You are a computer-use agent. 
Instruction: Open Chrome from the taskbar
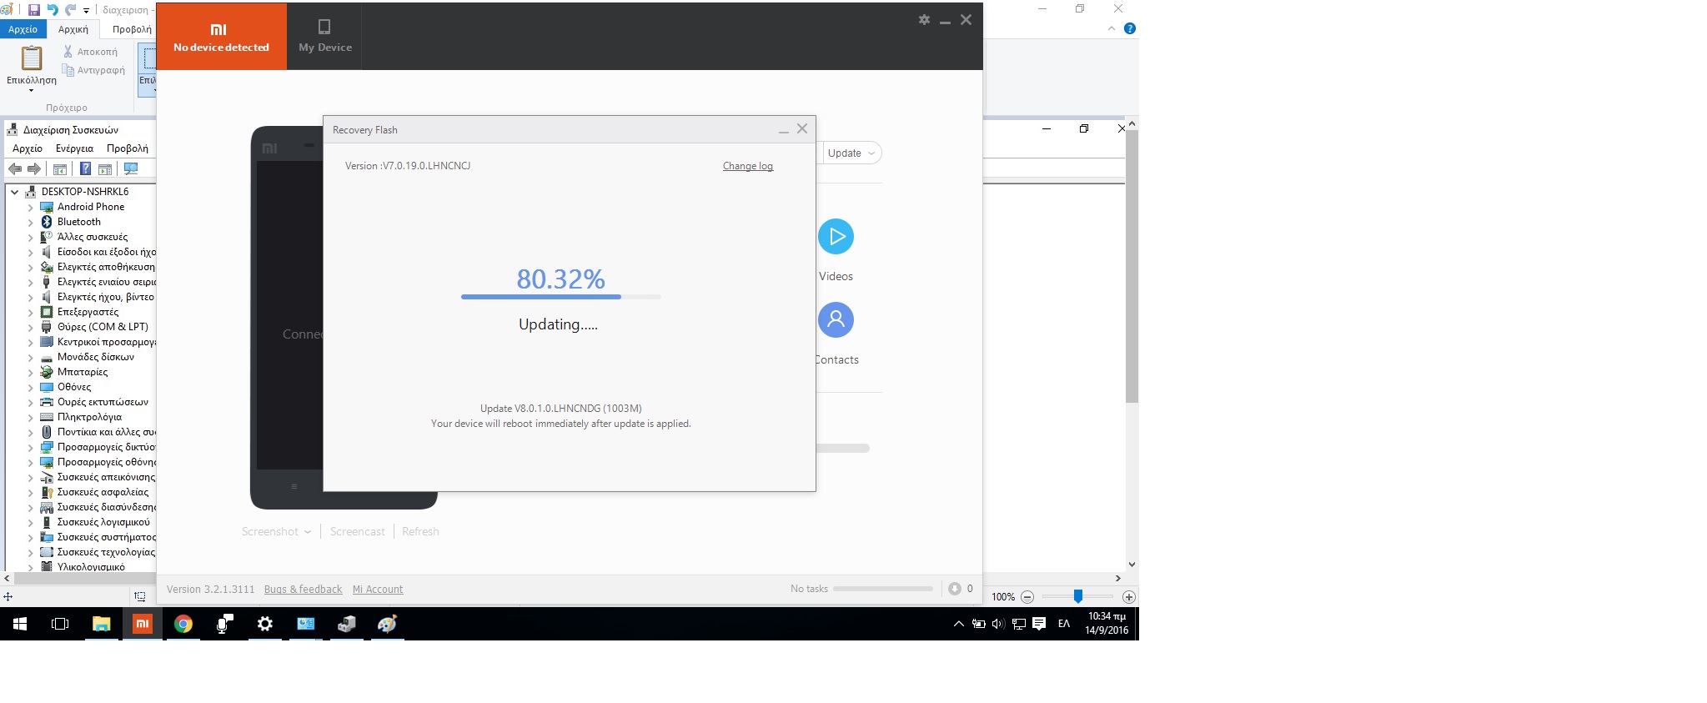click(183, 624)
